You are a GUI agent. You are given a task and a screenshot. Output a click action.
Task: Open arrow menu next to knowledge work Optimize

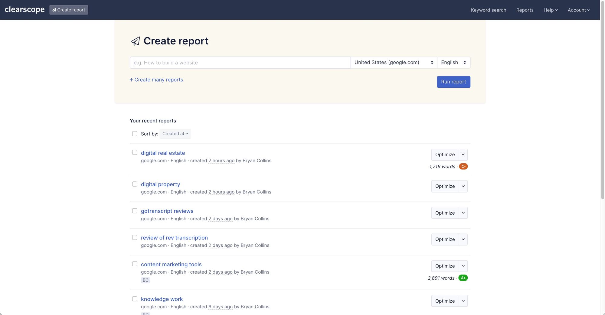click(463, 301)
